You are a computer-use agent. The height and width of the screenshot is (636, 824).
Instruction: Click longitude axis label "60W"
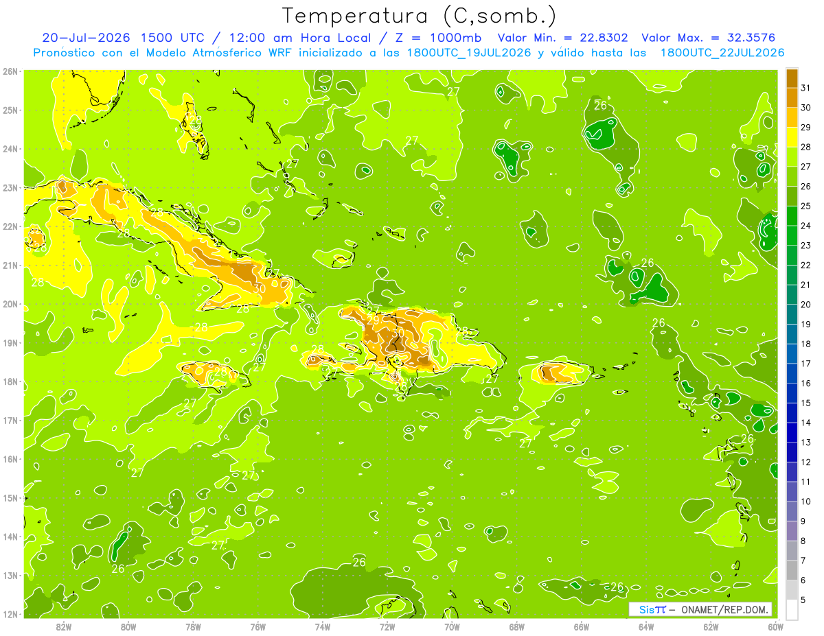click(x=775, y=626)
